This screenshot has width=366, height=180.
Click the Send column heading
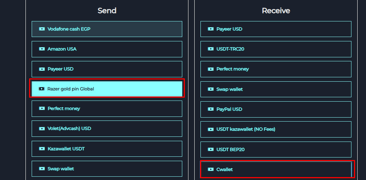click(x=107, y=11)
